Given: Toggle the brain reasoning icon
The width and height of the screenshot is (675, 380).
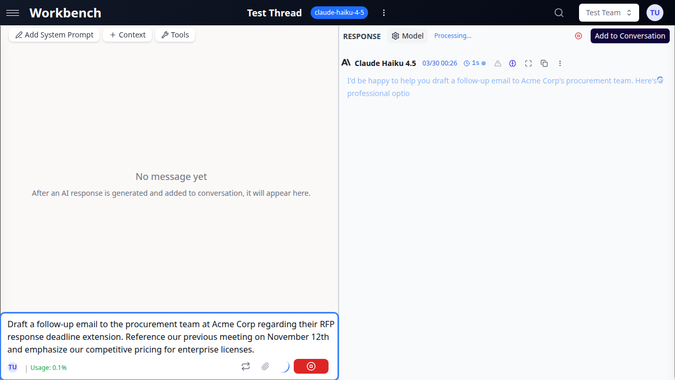Looking at the screenshot, I should pyautogui.click(x=513, y=63).
